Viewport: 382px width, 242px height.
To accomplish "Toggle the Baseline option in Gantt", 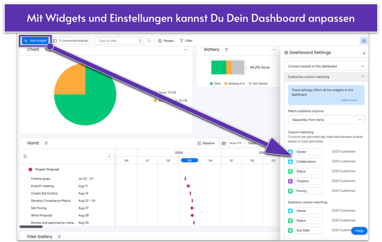I will (x=206, y=143).
